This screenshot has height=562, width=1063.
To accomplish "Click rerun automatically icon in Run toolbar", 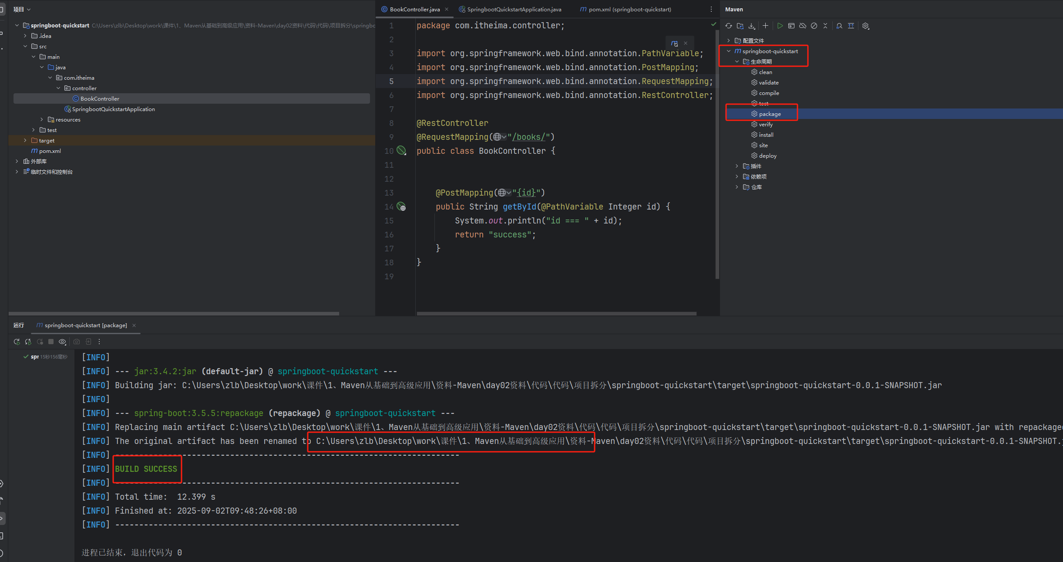I will [x=28, y=342].
